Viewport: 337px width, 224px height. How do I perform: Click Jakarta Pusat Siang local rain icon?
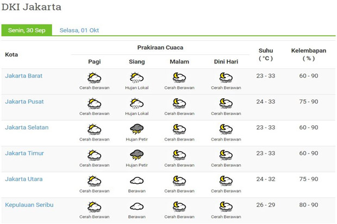(136, 104)
